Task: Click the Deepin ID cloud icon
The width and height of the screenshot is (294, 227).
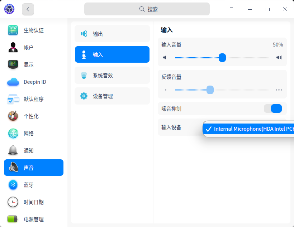Action: 13,82
